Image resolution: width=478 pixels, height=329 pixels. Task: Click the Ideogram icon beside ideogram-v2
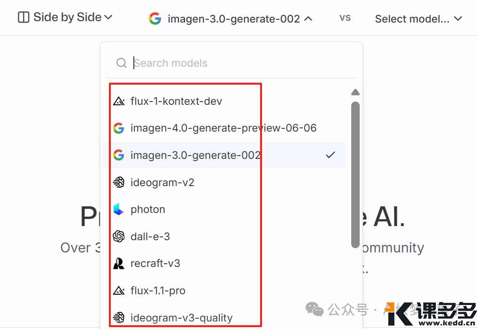tap(119, 182)
